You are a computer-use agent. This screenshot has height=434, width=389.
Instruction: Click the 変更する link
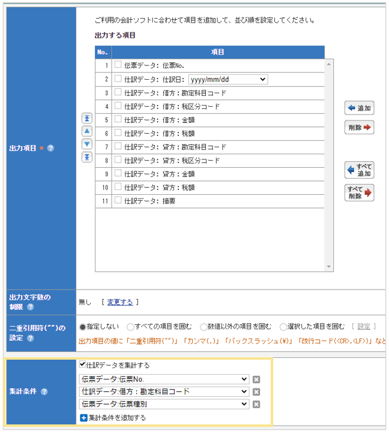click(x=120, y=302)
